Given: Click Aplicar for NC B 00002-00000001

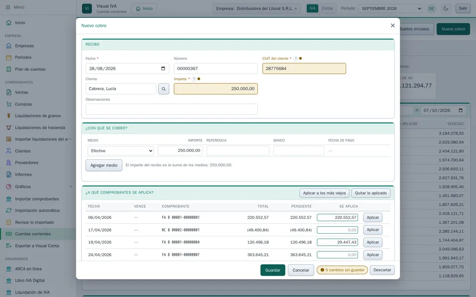Looking at the screenshot, I should point(373,230).
